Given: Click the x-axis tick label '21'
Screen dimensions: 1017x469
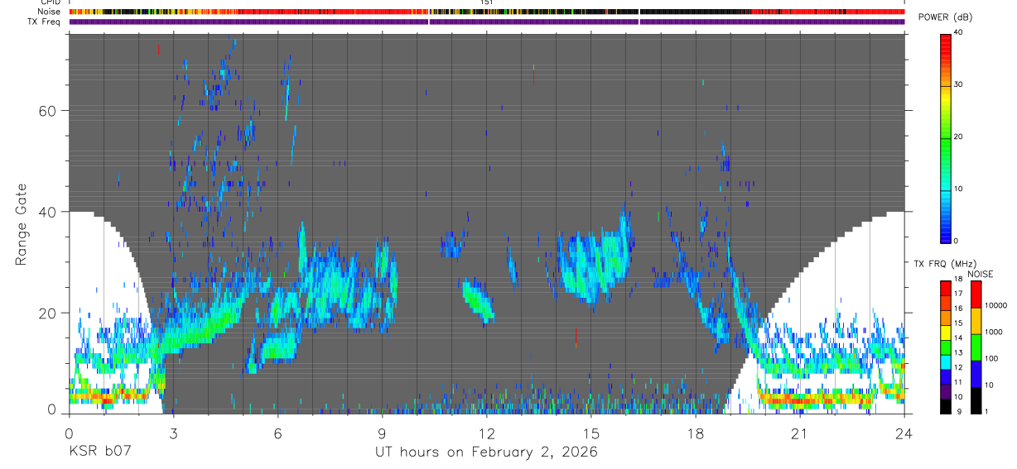Looking at the screenshot, I should (800, 433).
